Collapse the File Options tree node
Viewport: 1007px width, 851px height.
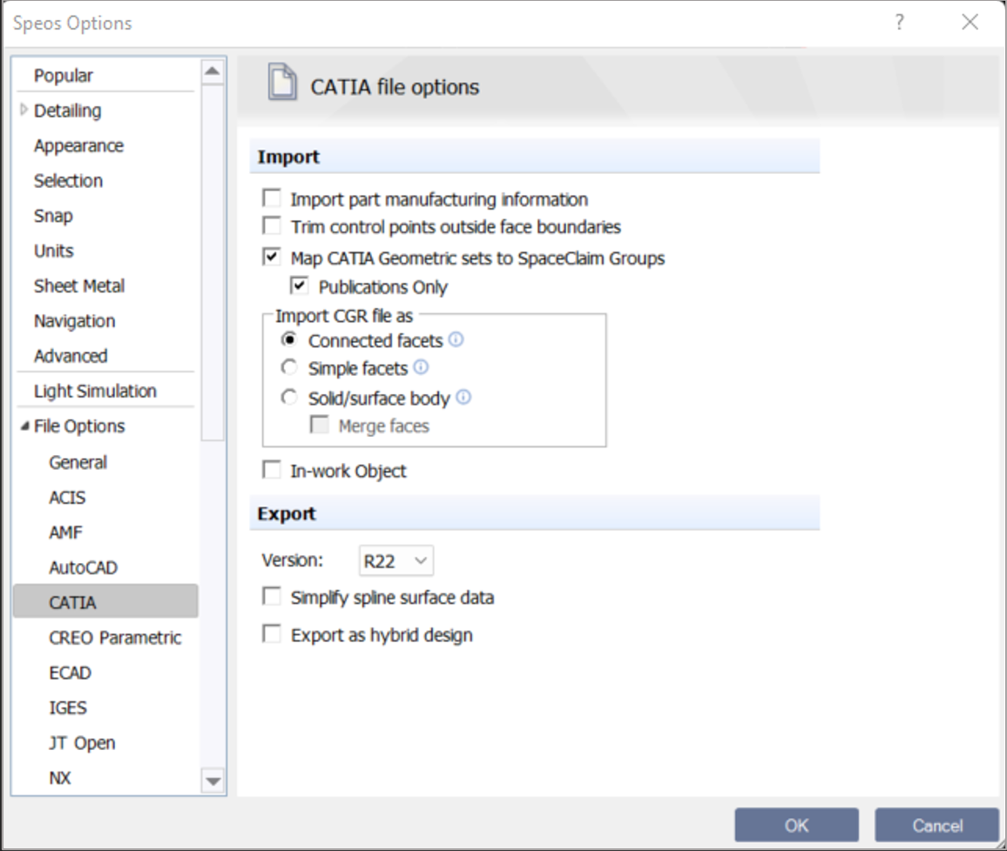(24, 425)
